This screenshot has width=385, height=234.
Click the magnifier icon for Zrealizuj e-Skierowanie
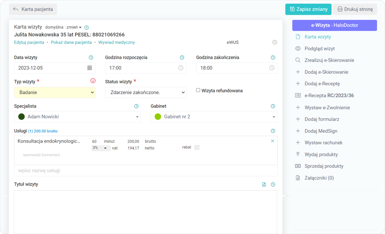point(298,60)
